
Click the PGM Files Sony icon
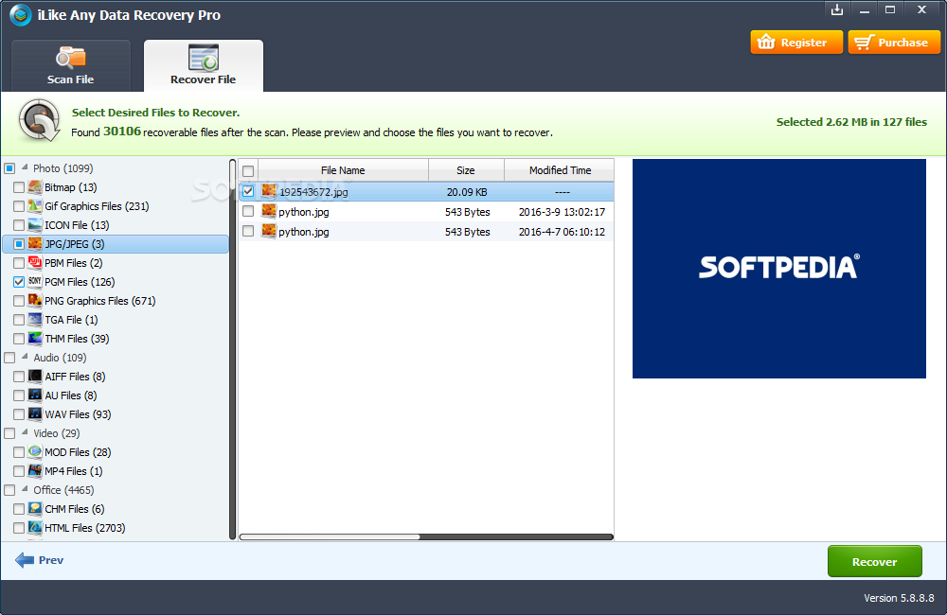(35, 282)
